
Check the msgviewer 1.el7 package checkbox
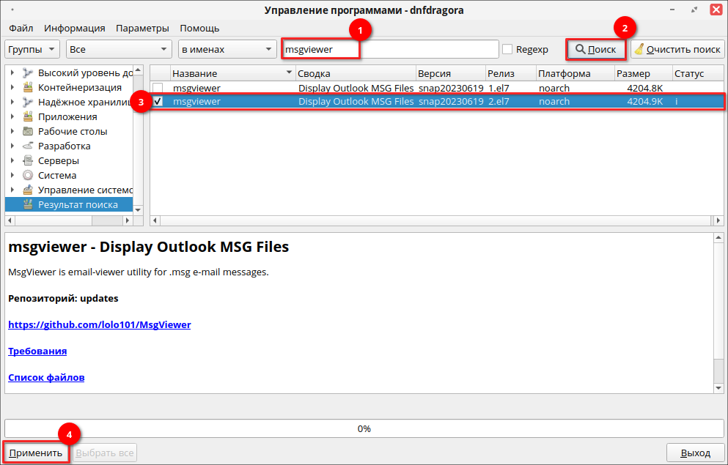[x=158, y=88]
